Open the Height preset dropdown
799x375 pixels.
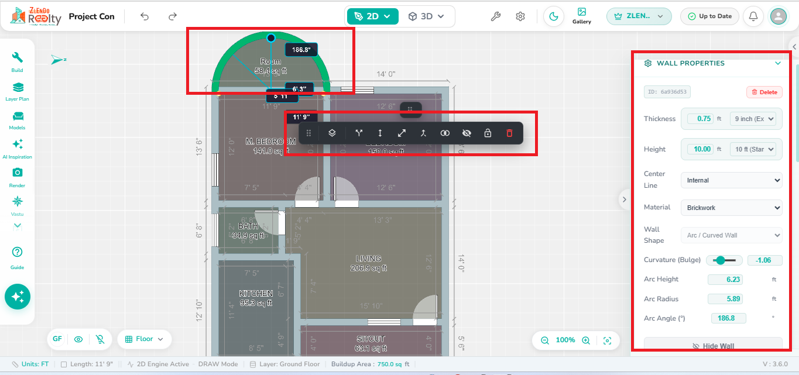pos(753,149)
